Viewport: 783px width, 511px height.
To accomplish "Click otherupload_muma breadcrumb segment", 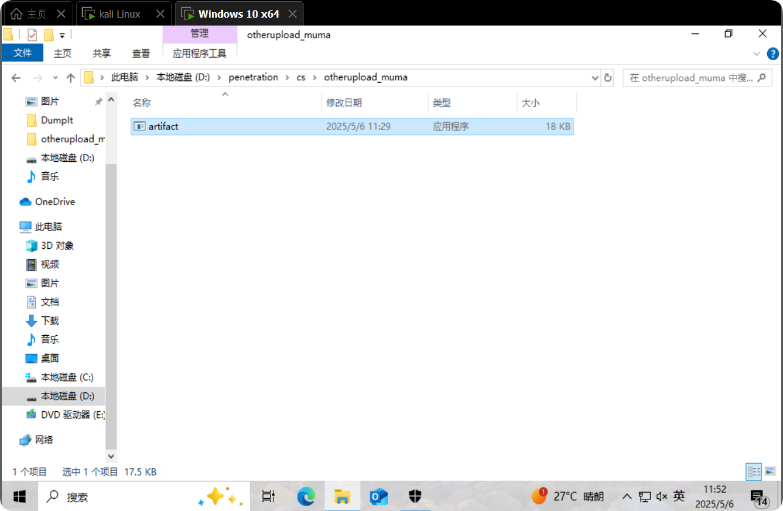I will (x=365, y=77).
